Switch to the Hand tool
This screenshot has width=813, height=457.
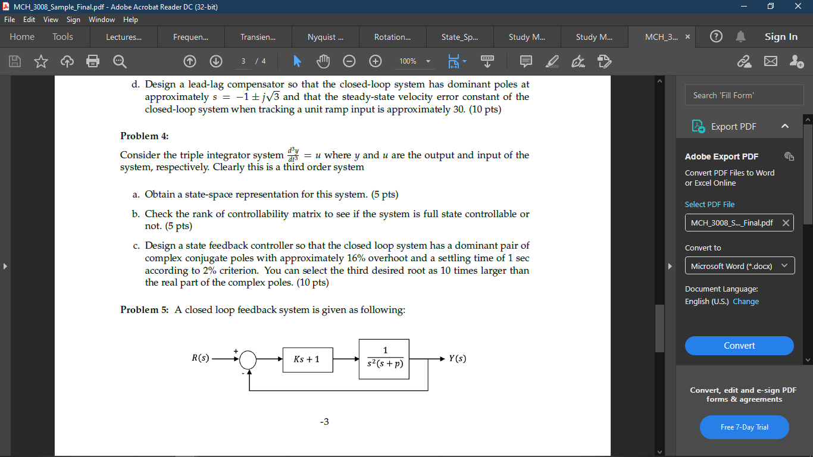click(324, 61)
